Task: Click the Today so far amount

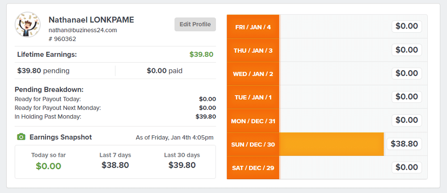Action: (x=48, y=166)
